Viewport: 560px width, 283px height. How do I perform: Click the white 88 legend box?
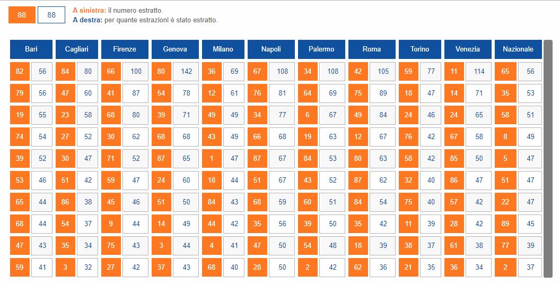coord(51,15)
